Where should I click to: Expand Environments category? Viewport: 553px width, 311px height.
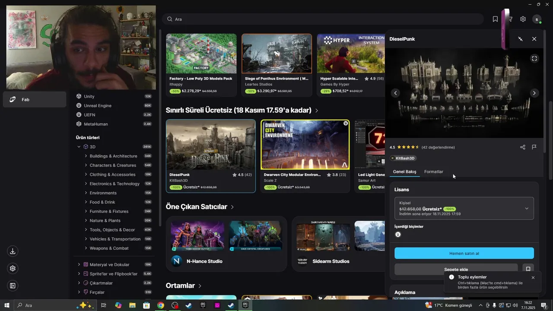click(x=86, y=193)
